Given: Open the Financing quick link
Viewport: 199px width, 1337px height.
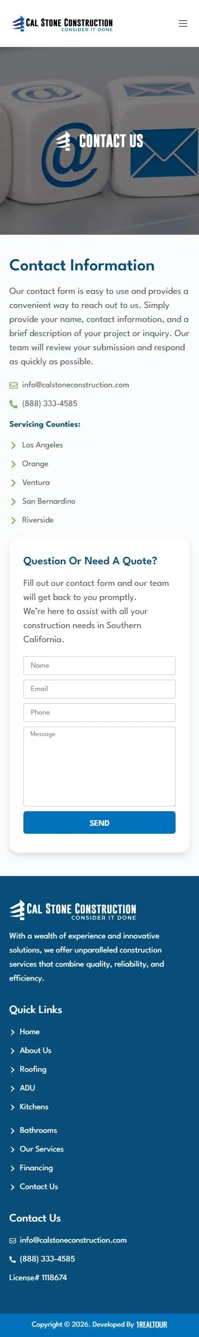Looking at the screenshot, I should [x=36, y=1168].
